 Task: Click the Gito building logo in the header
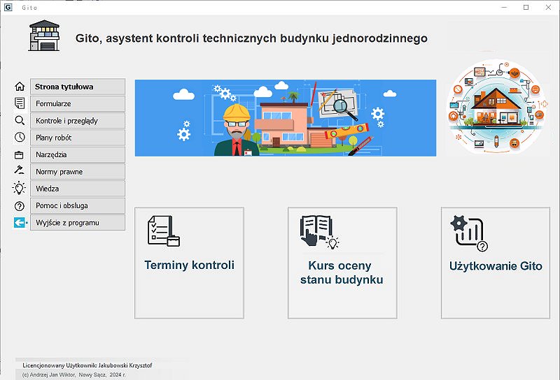click(x=45, y=36)
